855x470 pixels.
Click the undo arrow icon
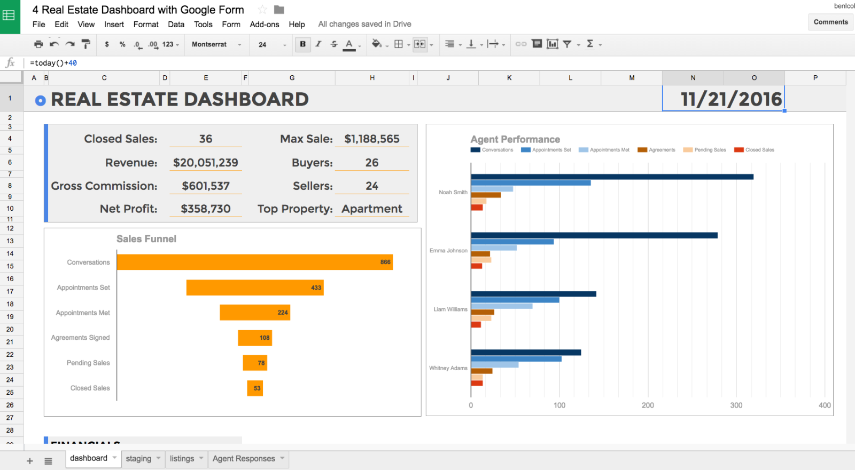click(x=54, y=44)
